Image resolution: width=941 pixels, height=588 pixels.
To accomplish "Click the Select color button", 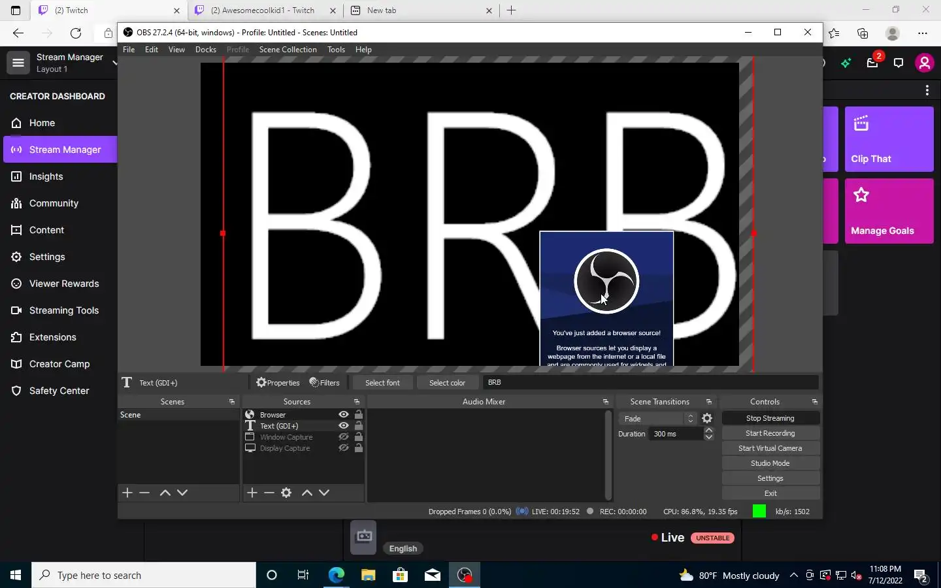I will point(447,383).
